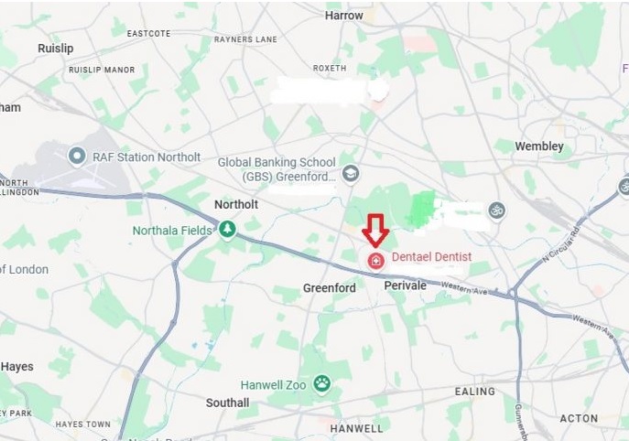This screenshot has height=441, width=629.
Task: Select the Ruislip place name
Action: point(56,48)
